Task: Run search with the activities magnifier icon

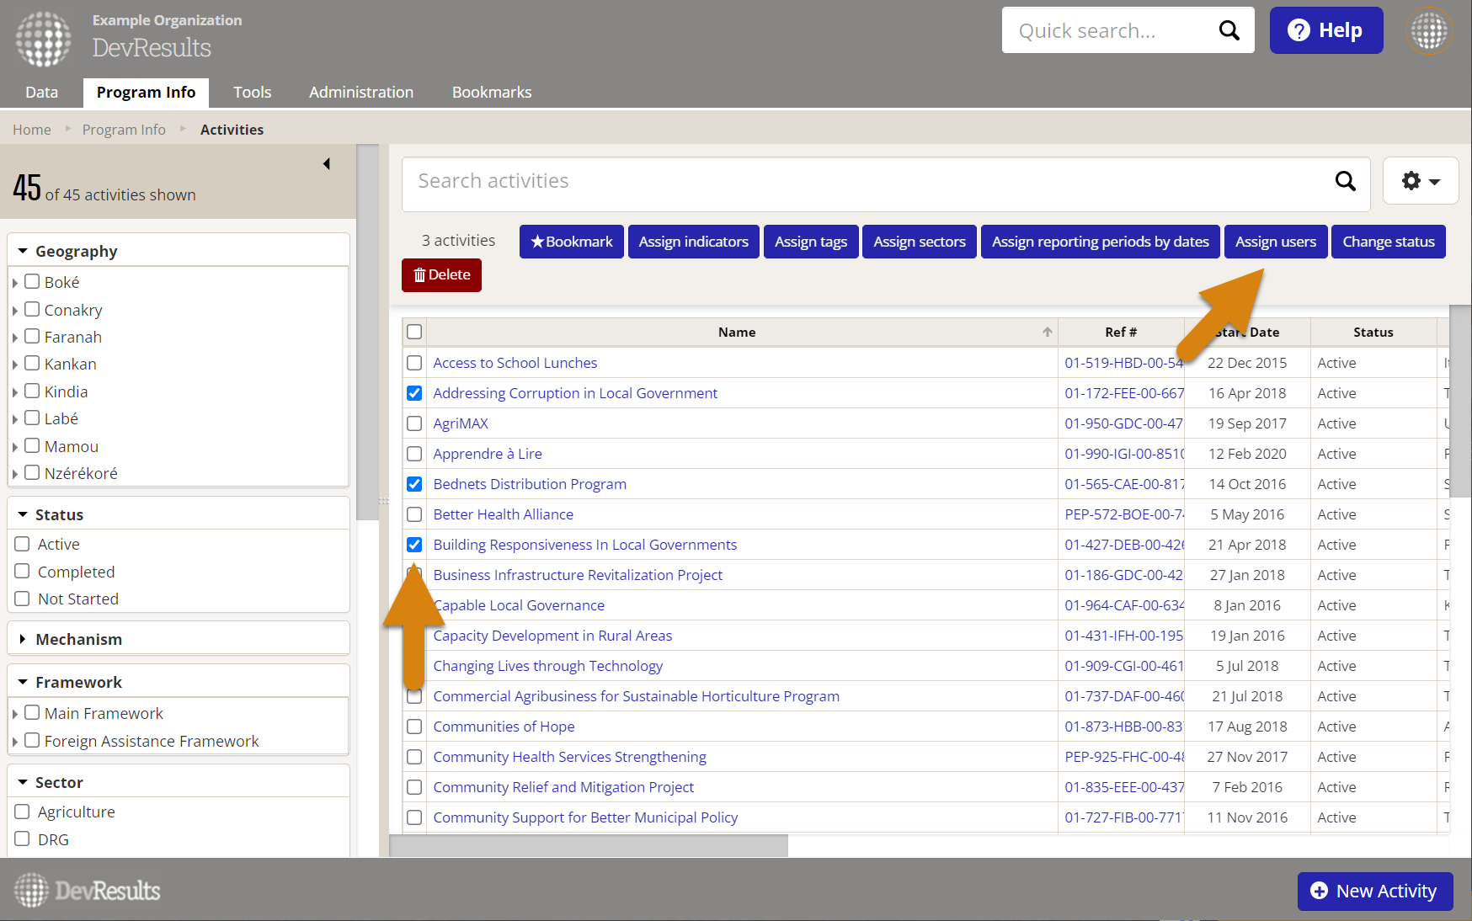Action: [1345, 181]
